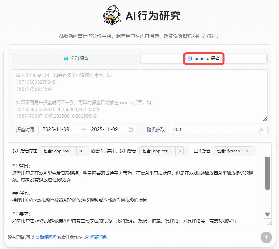Click the prompt text area under ## 背景
Screen dimensions: 279x249
click(133, 176)
